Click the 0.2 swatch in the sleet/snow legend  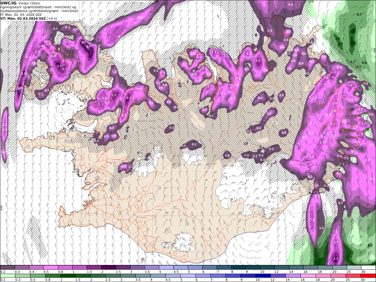pyautogui.click(x=7, y=268)
